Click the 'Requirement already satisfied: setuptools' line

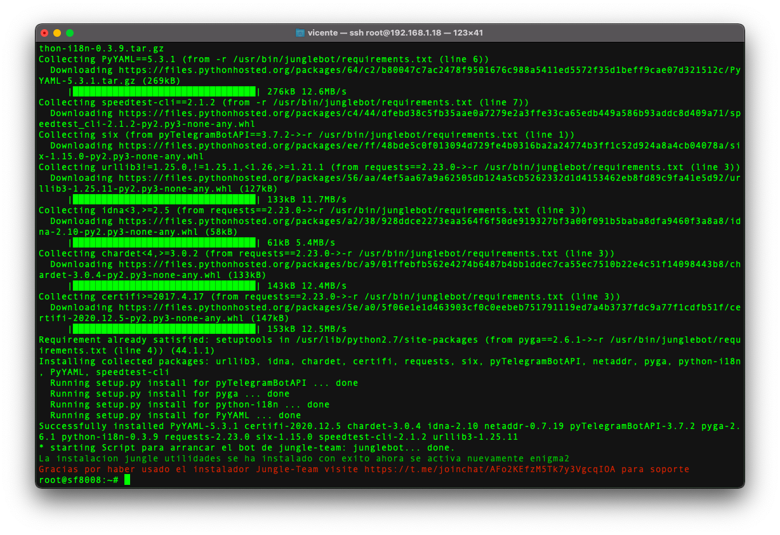(388, 340)
